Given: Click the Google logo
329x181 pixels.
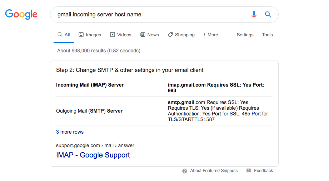Looking at the screenshot, I should pyautogui.click(x=21, y=14).
